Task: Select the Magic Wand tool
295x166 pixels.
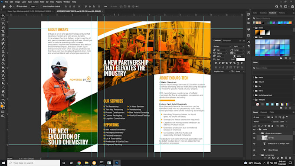Action: tap(3, 27)
